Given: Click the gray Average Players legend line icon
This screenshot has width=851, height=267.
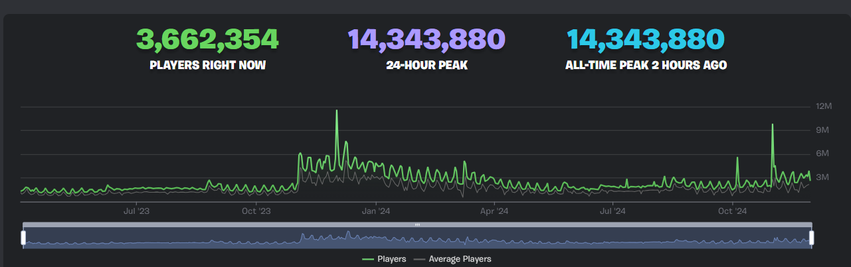Looking at the screenshot, I should click(420, 259).
